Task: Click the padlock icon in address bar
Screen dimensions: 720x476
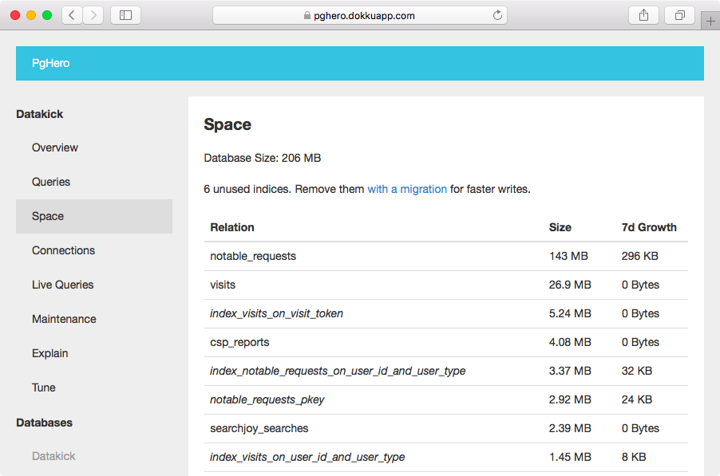Action: point(307,16)
